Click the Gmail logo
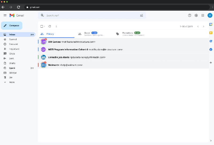 (17, 15)
